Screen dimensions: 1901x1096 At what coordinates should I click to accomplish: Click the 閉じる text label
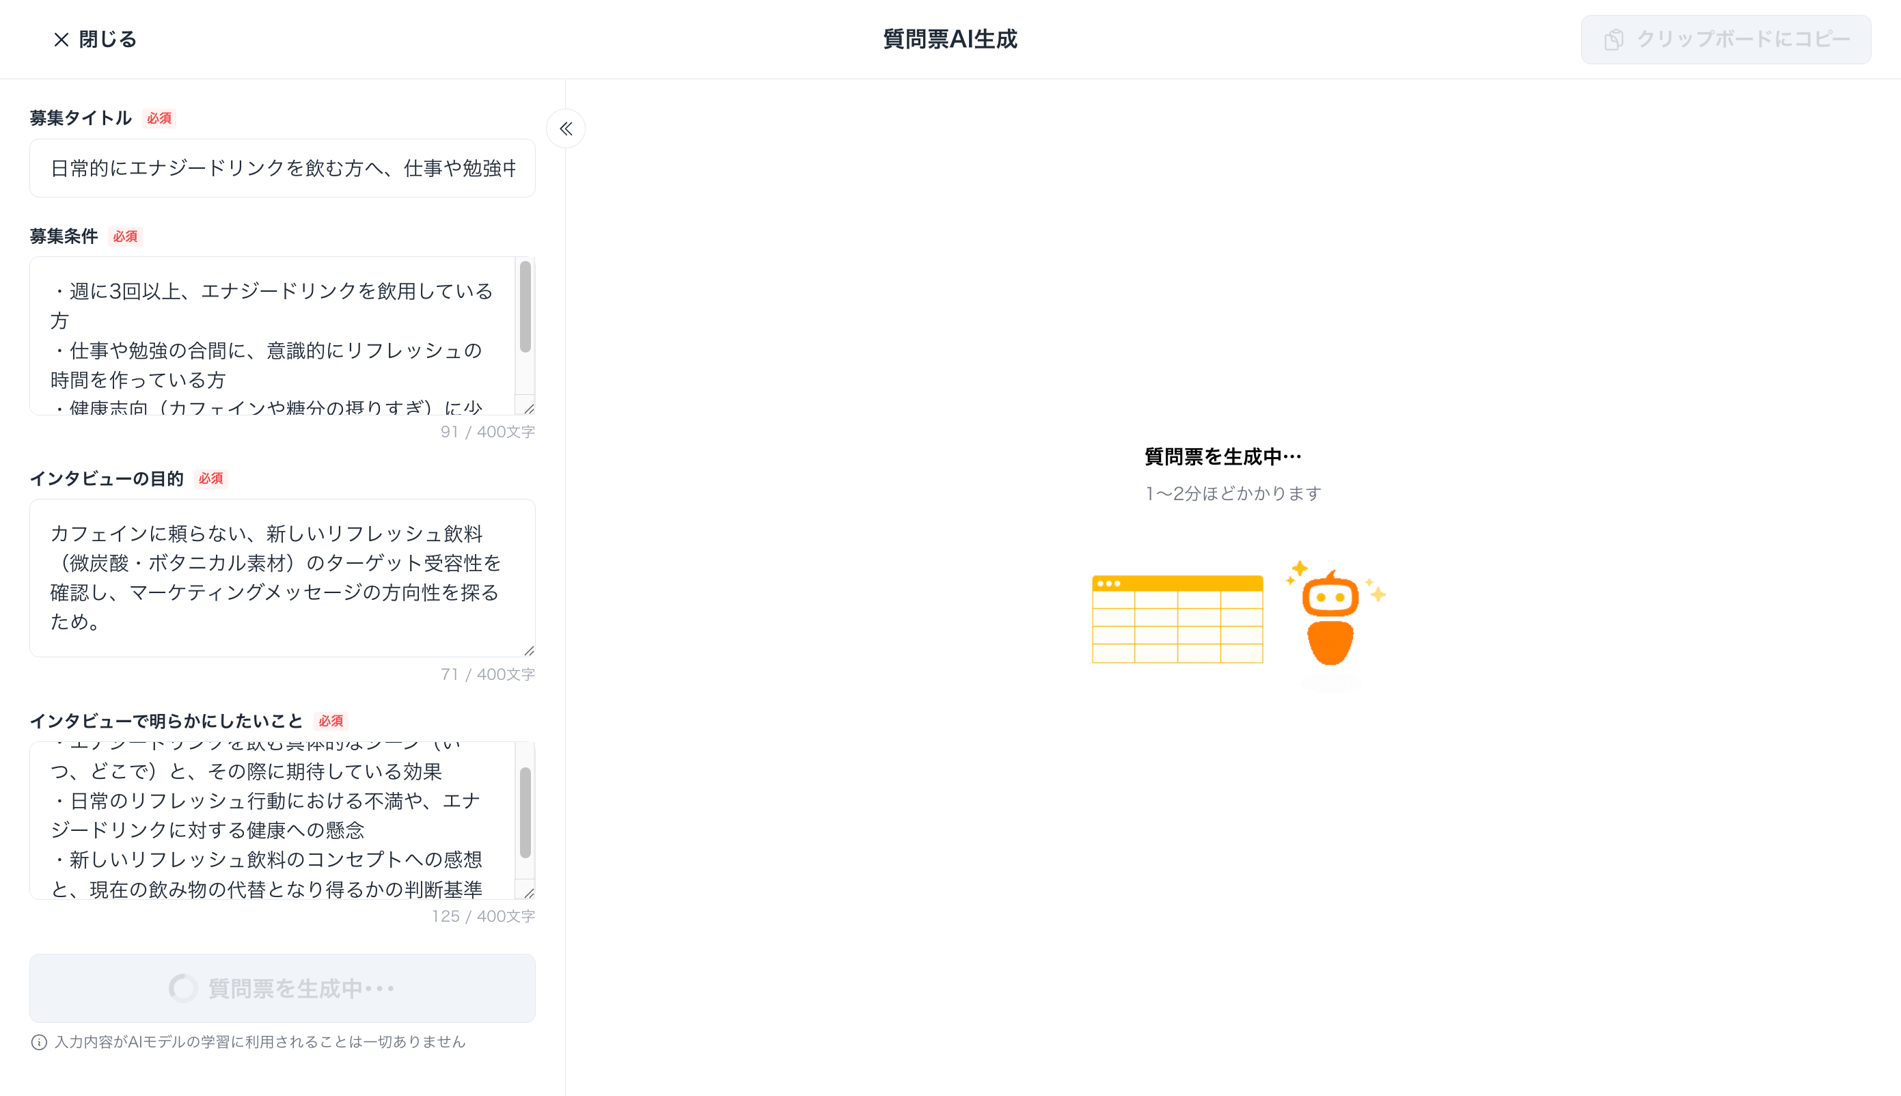(107, 39)
